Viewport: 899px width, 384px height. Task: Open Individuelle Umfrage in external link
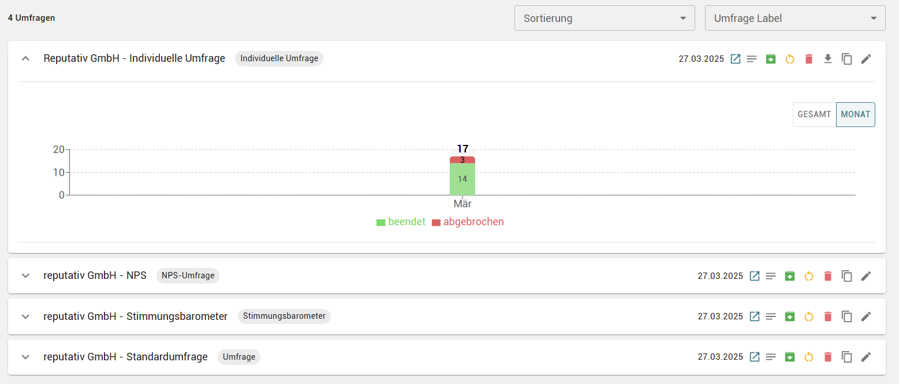coord(736,59)
